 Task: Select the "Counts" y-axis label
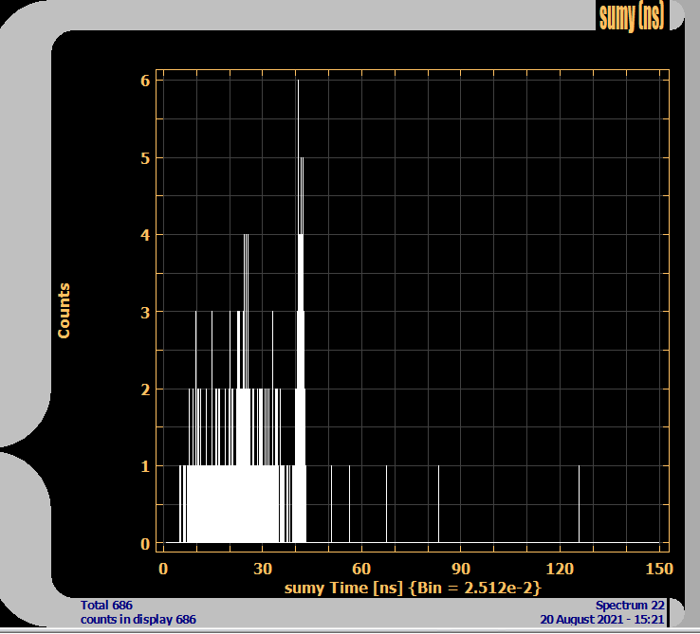tap(64, 311)
